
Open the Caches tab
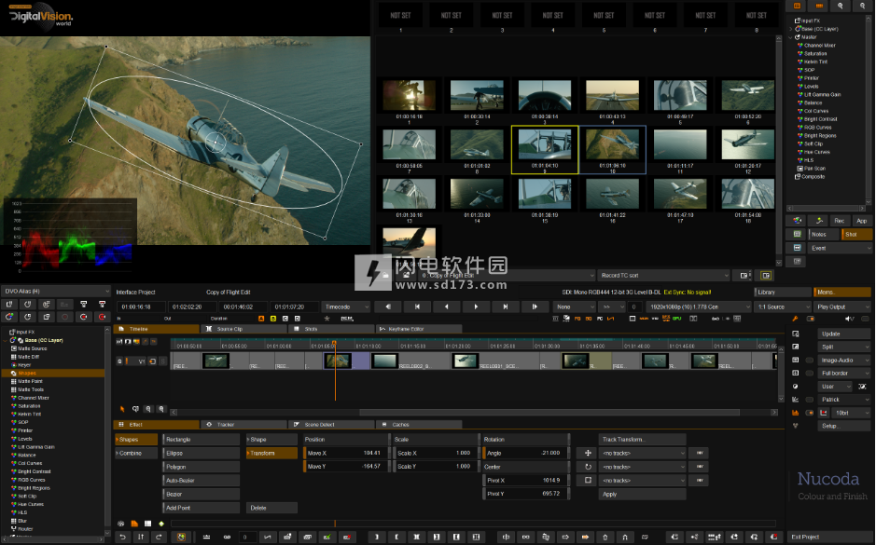(x=420, y=425)
